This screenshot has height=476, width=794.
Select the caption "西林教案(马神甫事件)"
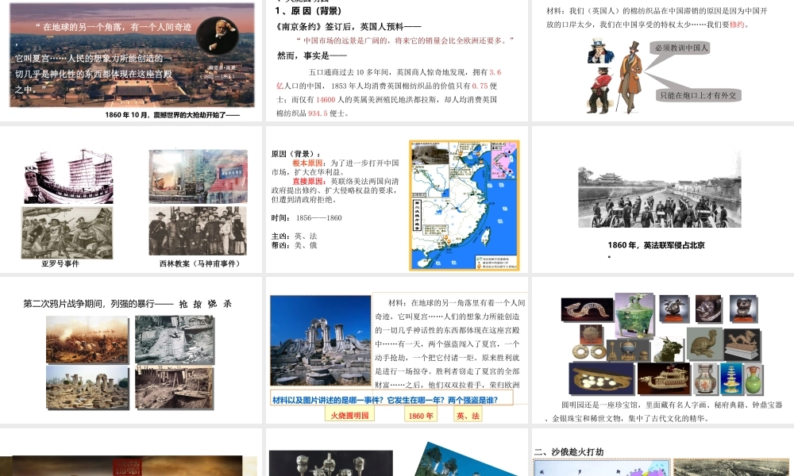point(200,263)
